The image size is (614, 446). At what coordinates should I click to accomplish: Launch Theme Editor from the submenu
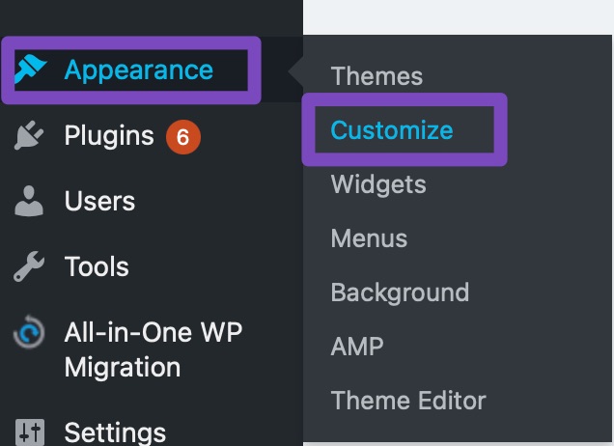[x=408, y=401]
